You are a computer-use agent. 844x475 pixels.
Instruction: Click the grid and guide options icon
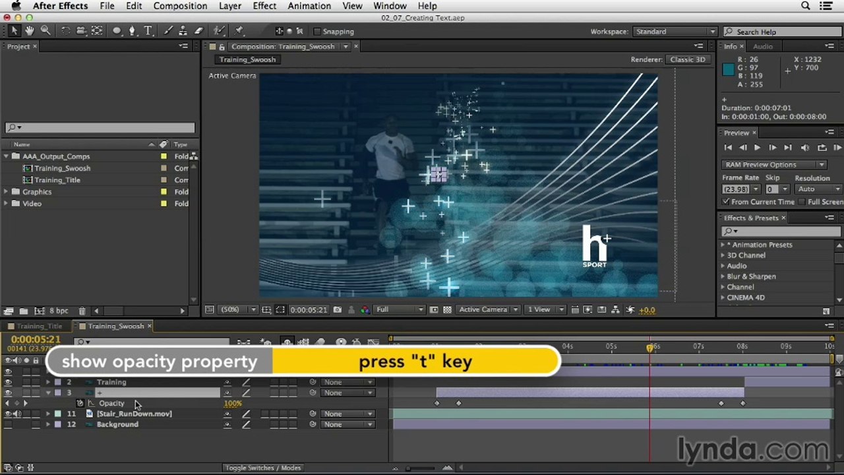266,309
